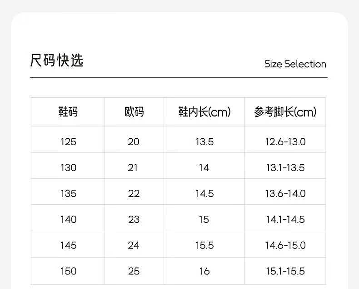Click the 鞋内长(cm) column header

click(204, 112)
